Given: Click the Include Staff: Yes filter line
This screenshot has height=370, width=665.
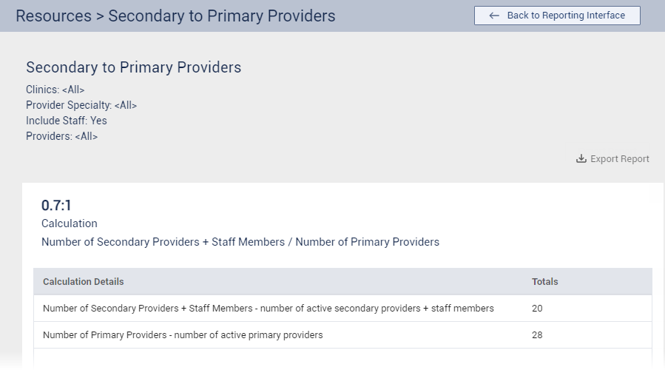Looking at the screenshot, I should [x=67, y=121].
